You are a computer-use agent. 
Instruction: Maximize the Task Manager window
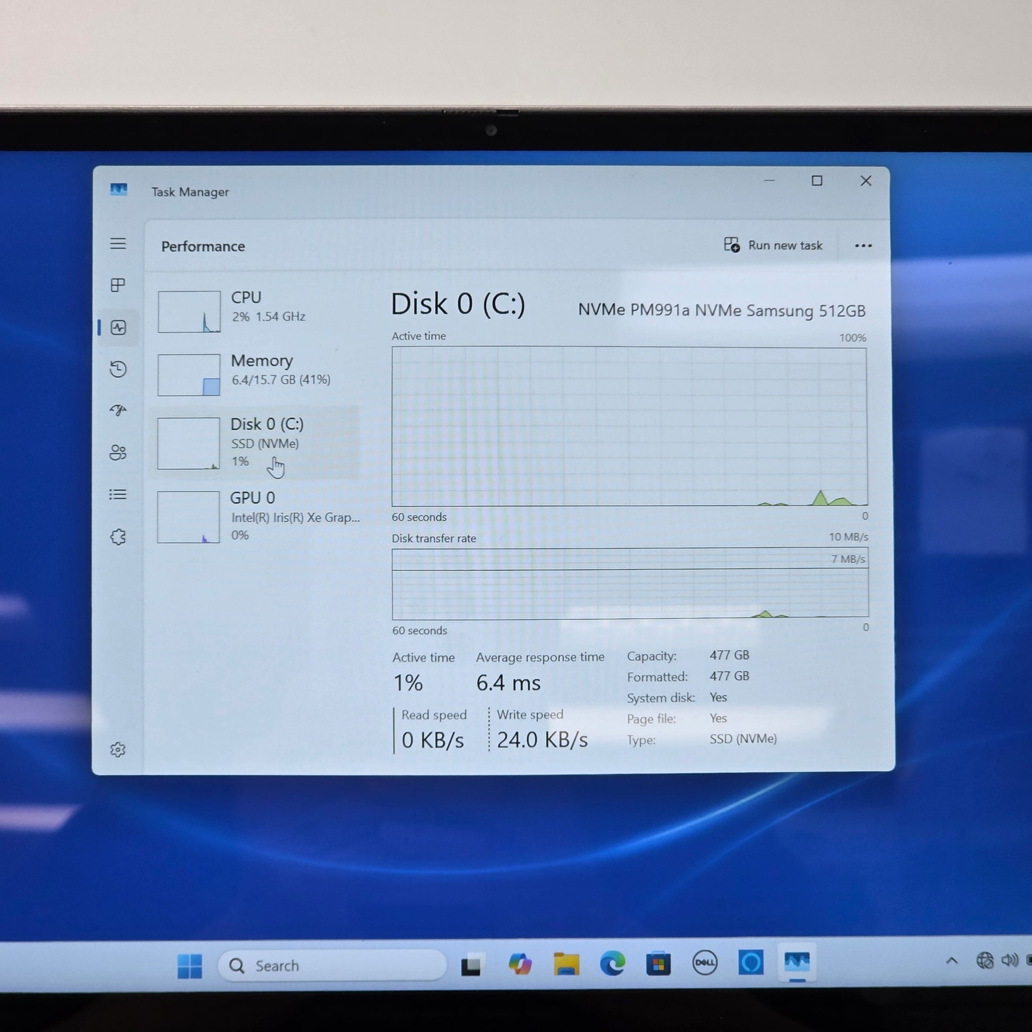coord(817,181)
